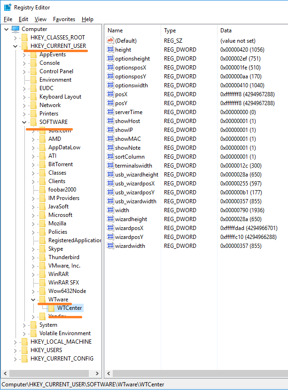Expand the Microsoft key
Viewport: 288px width, 392px height.
(x=33, y=215)
